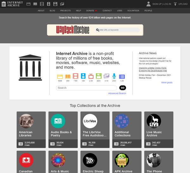Screen dimensions: 190x173
Task: Click the Audio Books & Poetry title text
Action: [61, 134]
